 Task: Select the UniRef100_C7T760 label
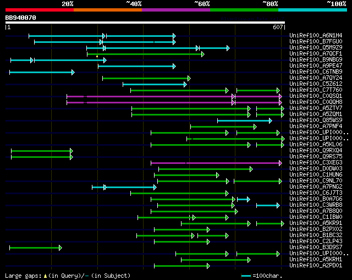click(x=316, y=90)
